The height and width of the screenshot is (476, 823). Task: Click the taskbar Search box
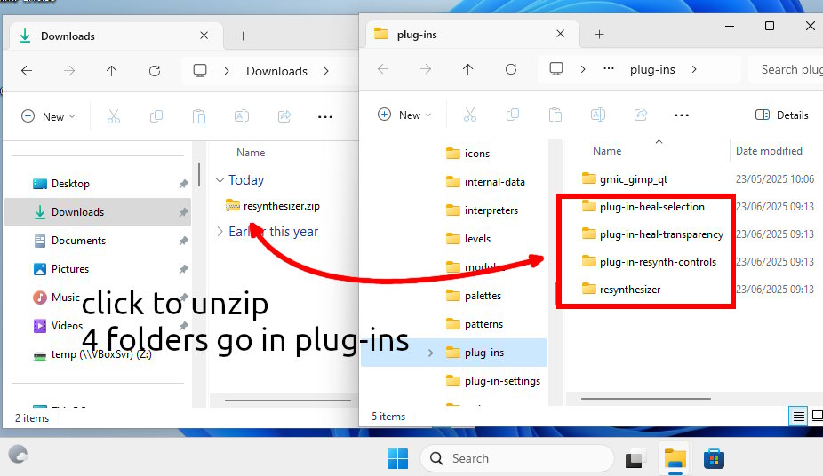point(517,459)
